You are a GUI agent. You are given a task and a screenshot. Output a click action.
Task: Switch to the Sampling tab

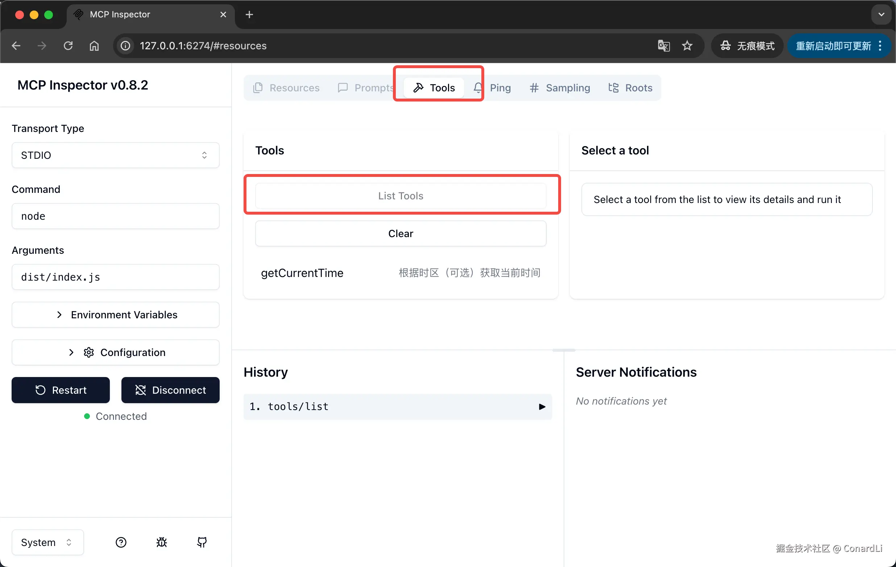(560, 88)
